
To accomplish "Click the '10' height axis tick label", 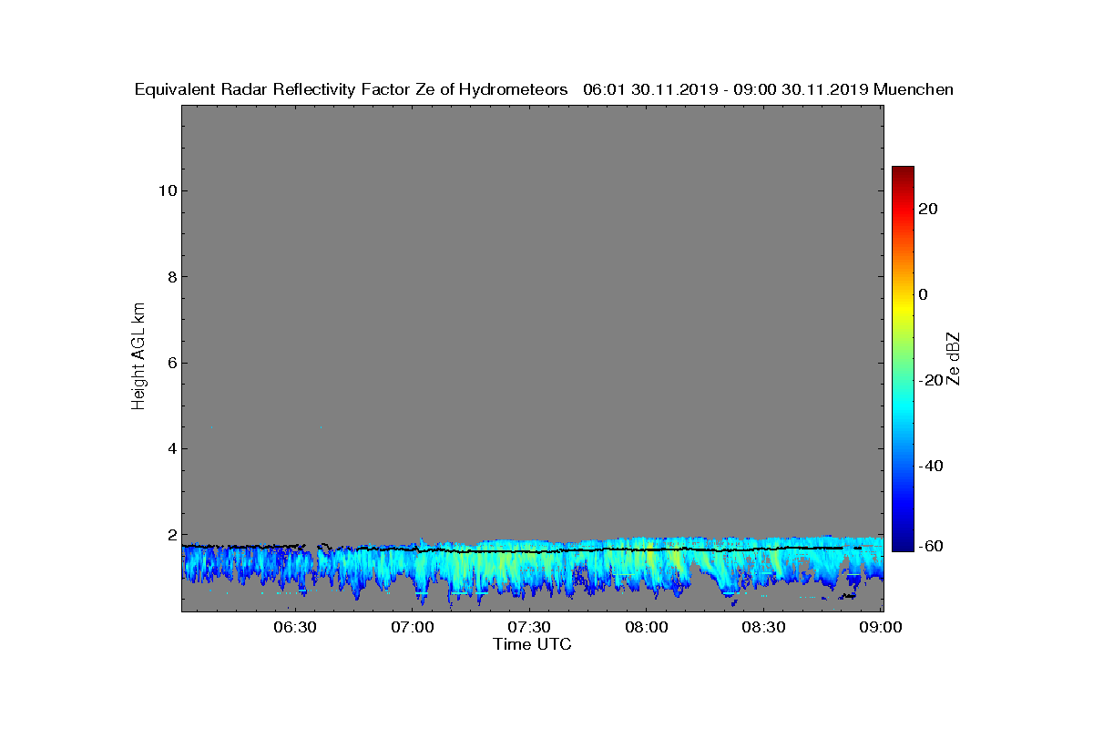I will (x=166, y=190).
